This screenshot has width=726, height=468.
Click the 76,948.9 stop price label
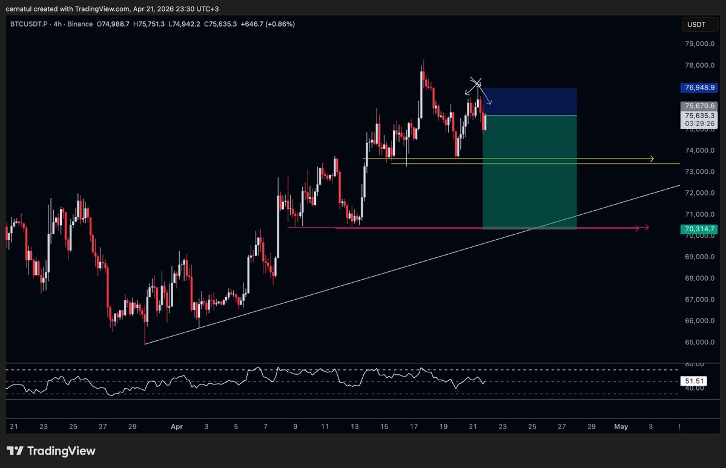(699, 88)
